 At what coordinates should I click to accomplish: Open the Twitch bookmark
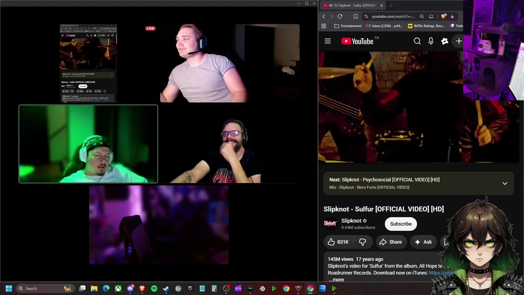[456, 26]
